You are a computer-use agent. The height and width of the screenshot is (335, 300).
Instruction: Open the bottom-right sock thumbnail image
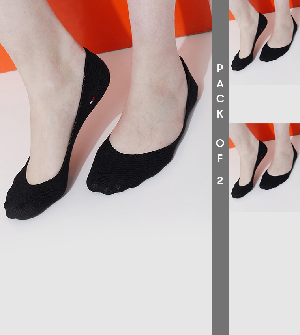pos(264,168)
